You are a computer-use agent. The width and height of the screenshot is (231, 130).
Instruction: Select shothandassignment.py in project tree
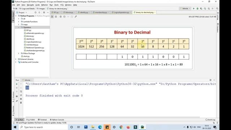35,51
